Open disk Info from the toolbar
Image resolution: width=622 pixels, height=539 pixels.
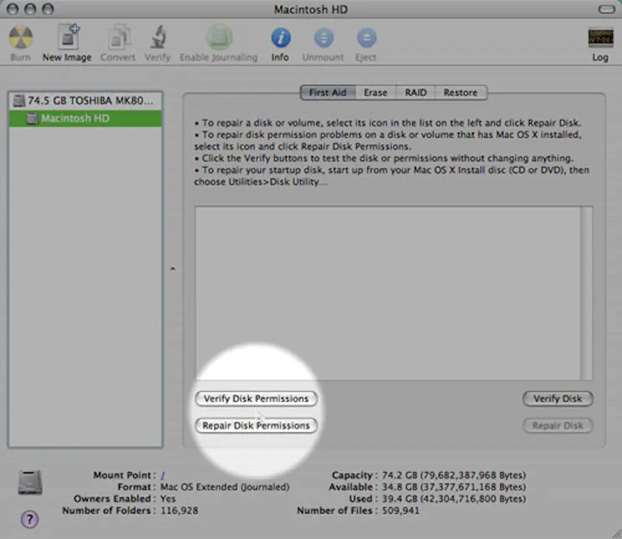pos(281,37)
